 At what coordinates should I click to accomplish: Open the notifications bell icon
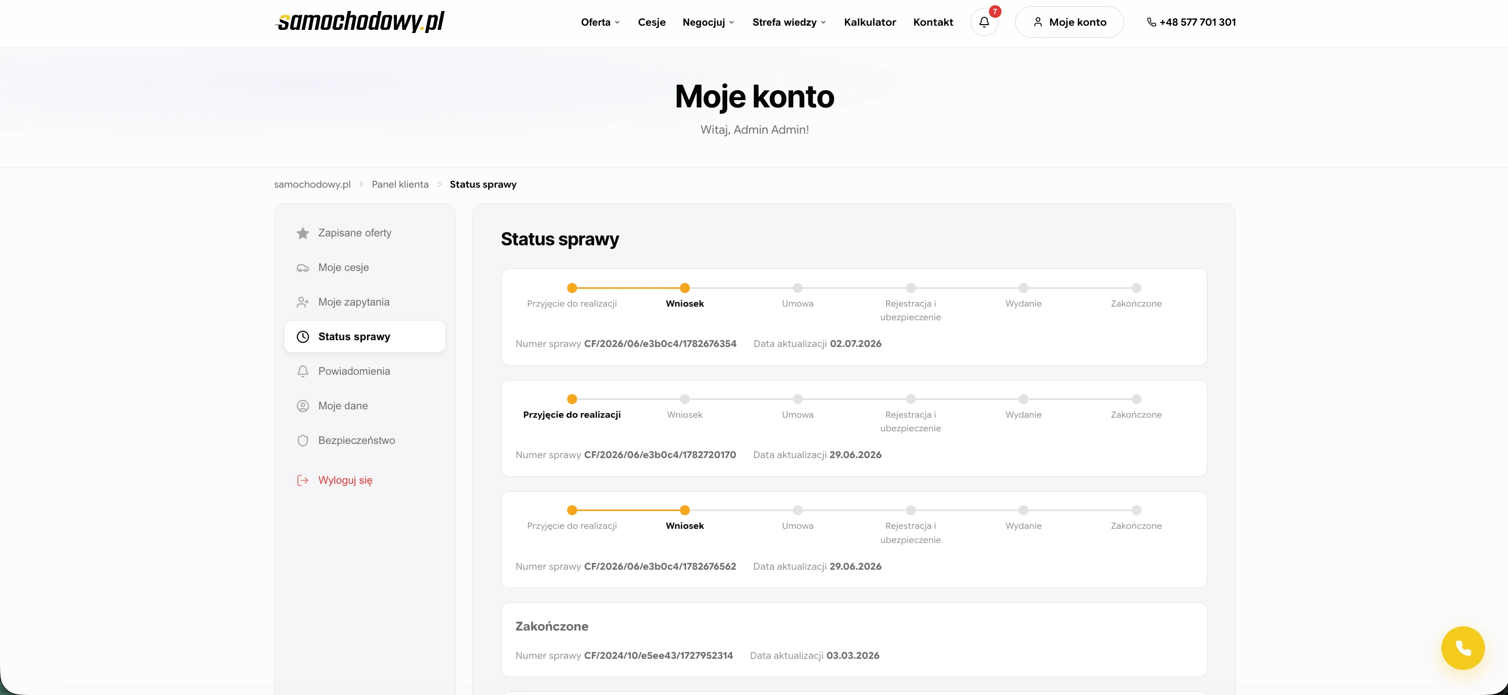pos(984,22)
